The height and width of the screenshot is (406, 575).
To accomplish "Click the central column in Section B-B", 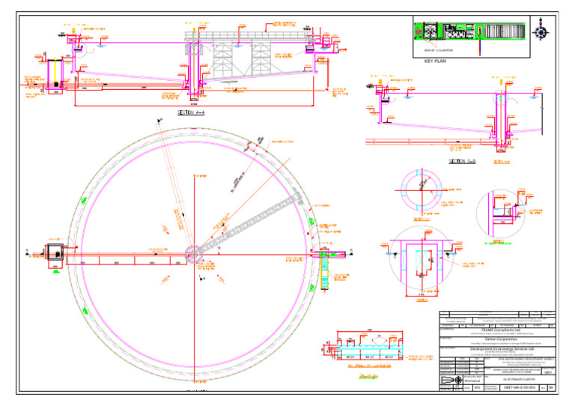I will pyautogui.click(x=501, y=119).
